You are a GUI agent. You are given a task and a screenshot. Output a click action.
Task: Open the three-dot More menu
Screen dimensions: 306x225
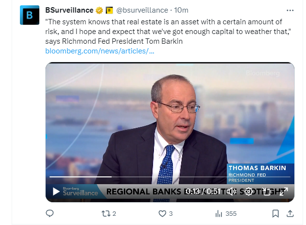click(x=290, y=10)
